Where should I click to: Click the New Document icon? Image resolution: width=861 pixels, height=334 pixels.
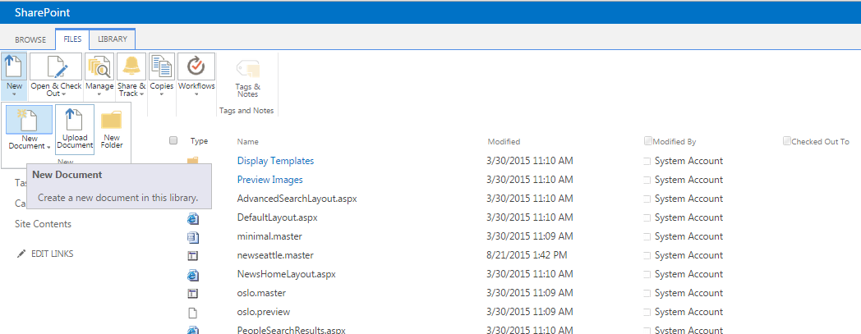tap(29, 120)
